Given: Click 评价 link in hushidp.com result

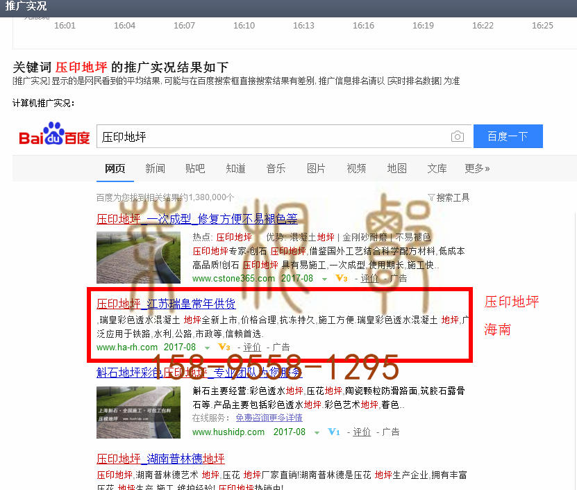Looking at the screenshot, I should tap(362, 432).
